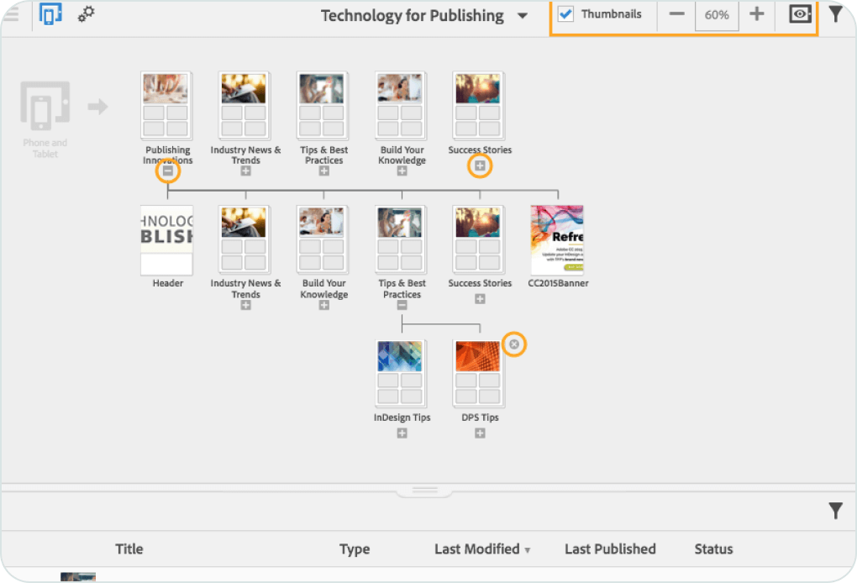Image resolution: width=857 pixels, height=583 pixels.
Task: Expand the InDesign Tips collection
Action: [402, 433]
